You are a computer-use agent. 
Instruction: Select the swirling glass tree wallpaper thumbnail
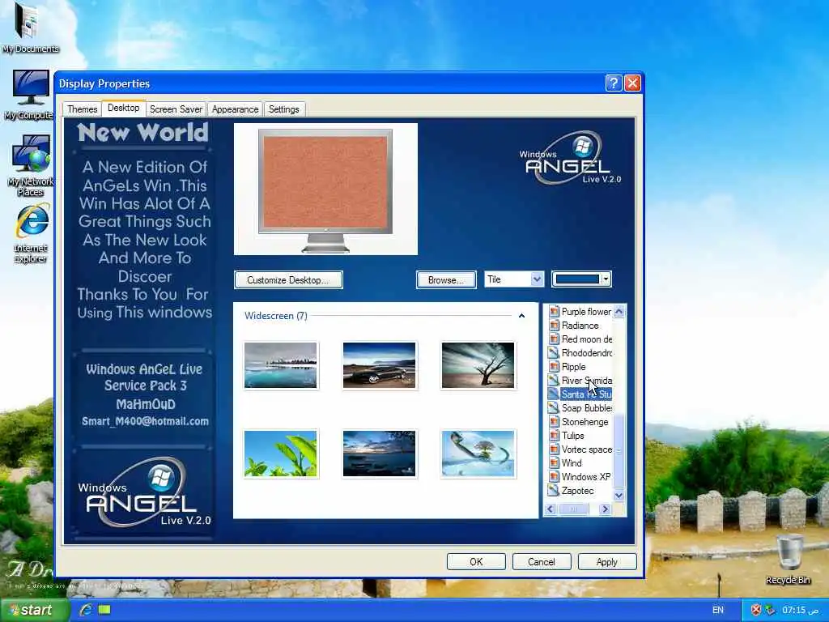(478, 454)
